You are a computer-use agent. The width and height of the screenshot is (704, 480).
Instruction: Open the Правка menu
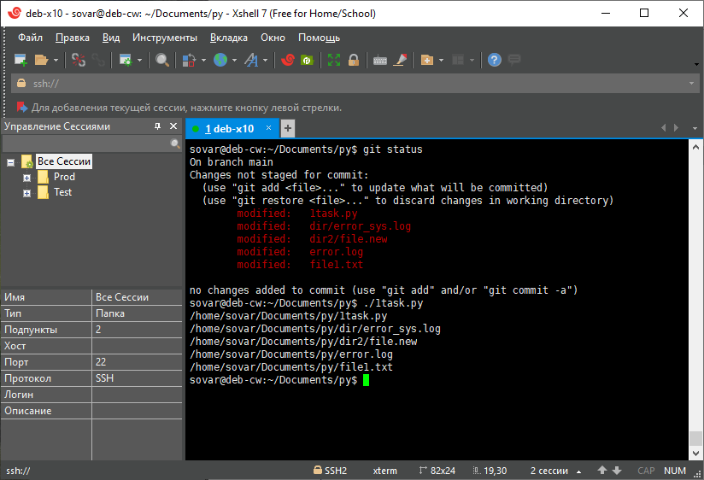tap(73, 38)
